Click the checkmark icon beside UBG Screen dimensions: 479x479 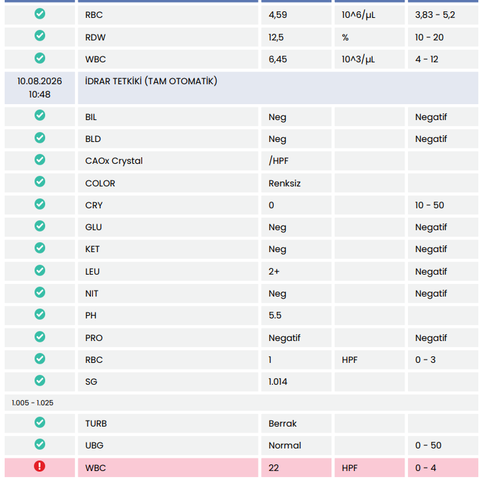click(40, 445)
